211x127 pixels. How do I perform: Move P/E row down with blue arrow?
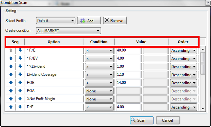[20, 50]
